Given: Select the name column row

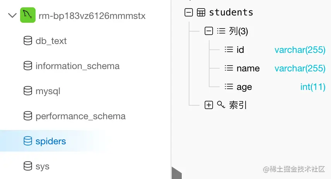Looking at the screenshot, I should coord(248,68).
